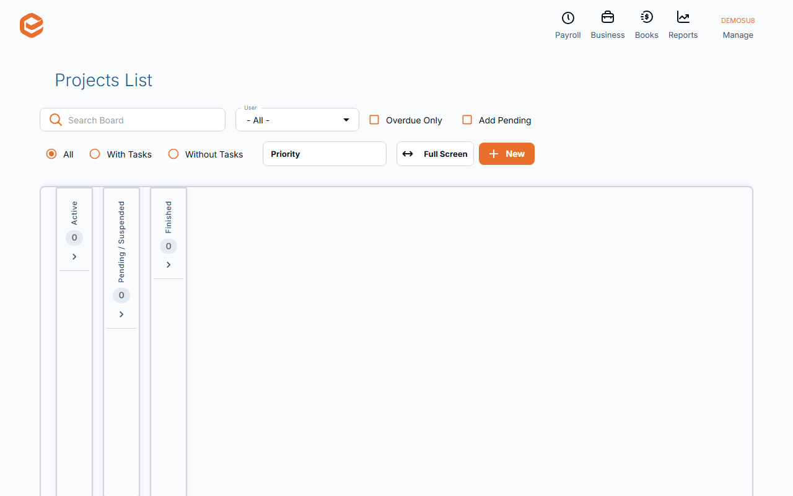Image resolution: width=793 pixels, height=496 pixels.
Task: Click the New button label
Action: 515,154
